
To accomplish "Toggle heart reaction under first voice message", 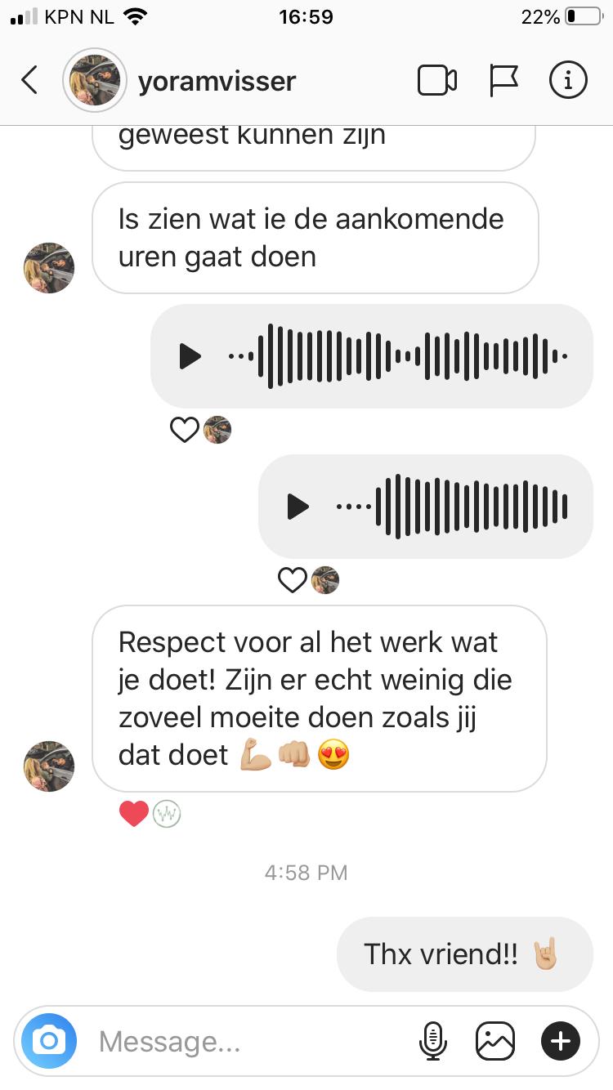I will tap(185, 429).
